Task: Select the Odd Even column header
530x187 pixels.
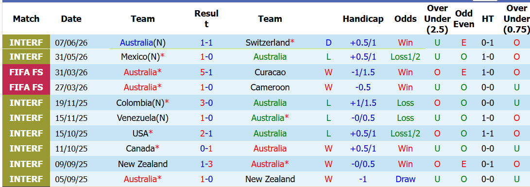Action: [x=464, y=19]
